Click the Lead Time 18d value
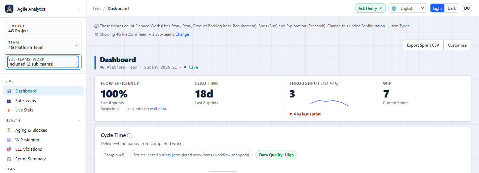 [204, 94]
